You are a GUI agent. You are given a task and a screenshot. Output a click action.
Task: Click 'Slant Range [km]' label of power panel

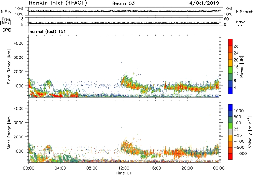pos(9,67)
